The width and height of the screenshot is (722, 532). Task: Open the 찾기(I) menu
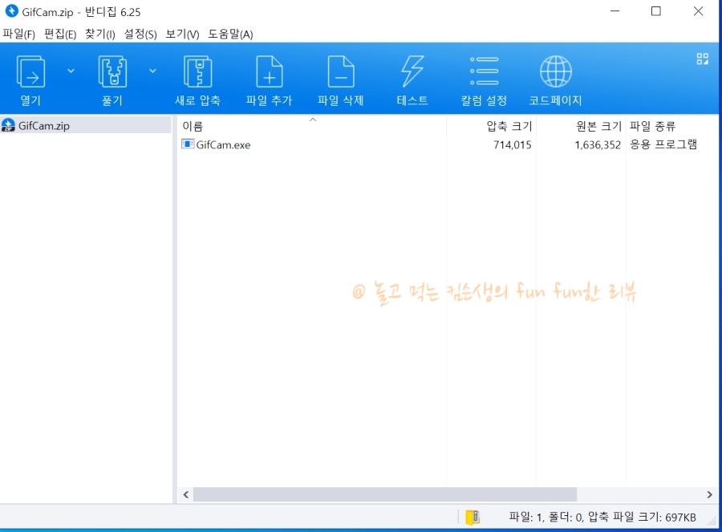coord(100,34)
